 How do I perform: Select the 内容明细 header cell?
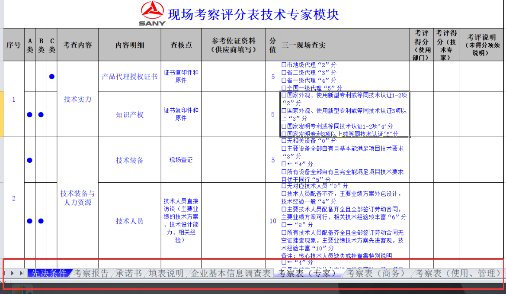click(130, 45)
